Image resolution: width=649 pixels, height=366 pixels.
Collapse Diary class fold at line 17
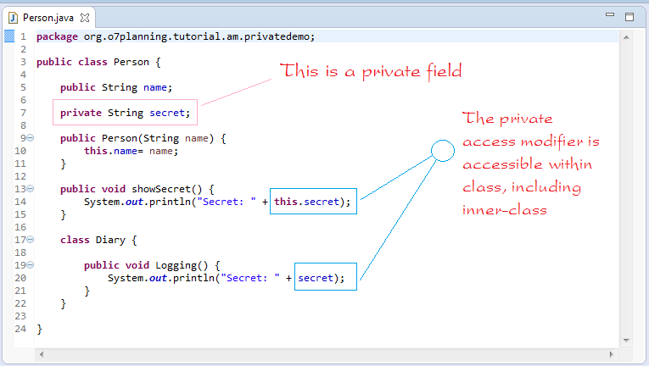pos(31,240)
